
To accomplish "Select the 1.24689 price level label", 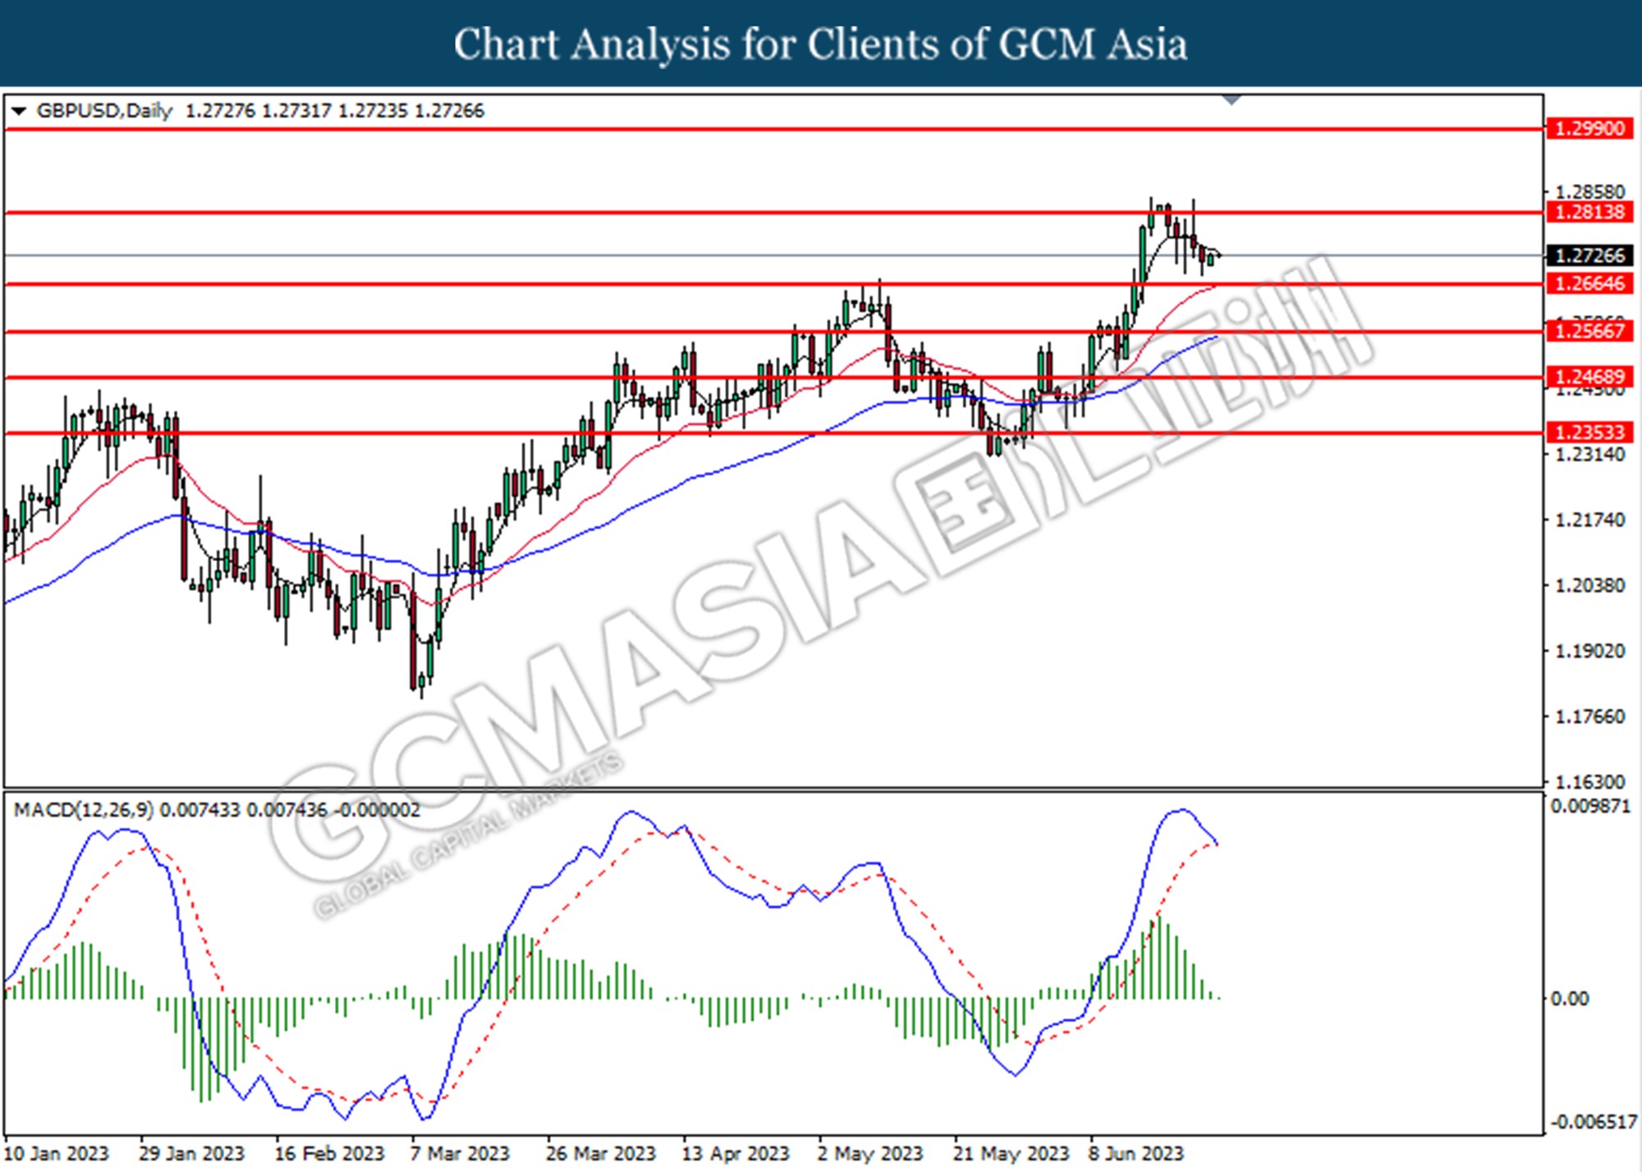I will 1589,378.
